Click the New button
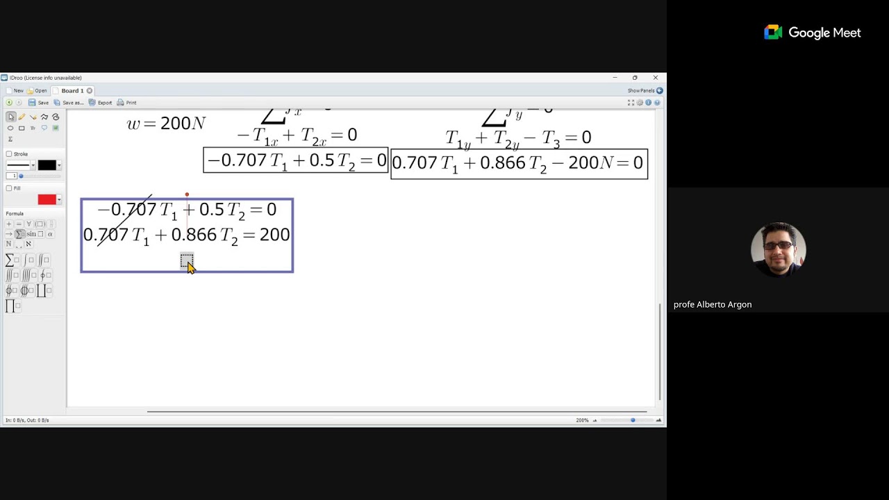The height and width of the screenshot is (500, 889). point(14,91)
